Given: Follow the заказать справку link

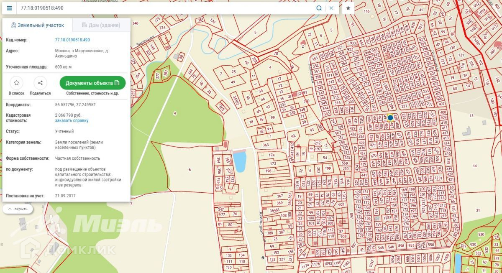Looking at the screenshot, I should [72, 120].
